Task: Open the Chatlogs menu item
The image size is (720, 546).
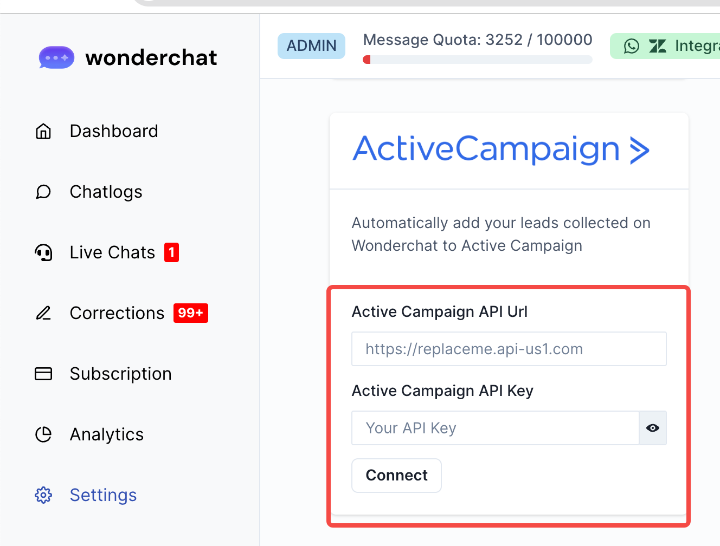Action: pos(106,192)
